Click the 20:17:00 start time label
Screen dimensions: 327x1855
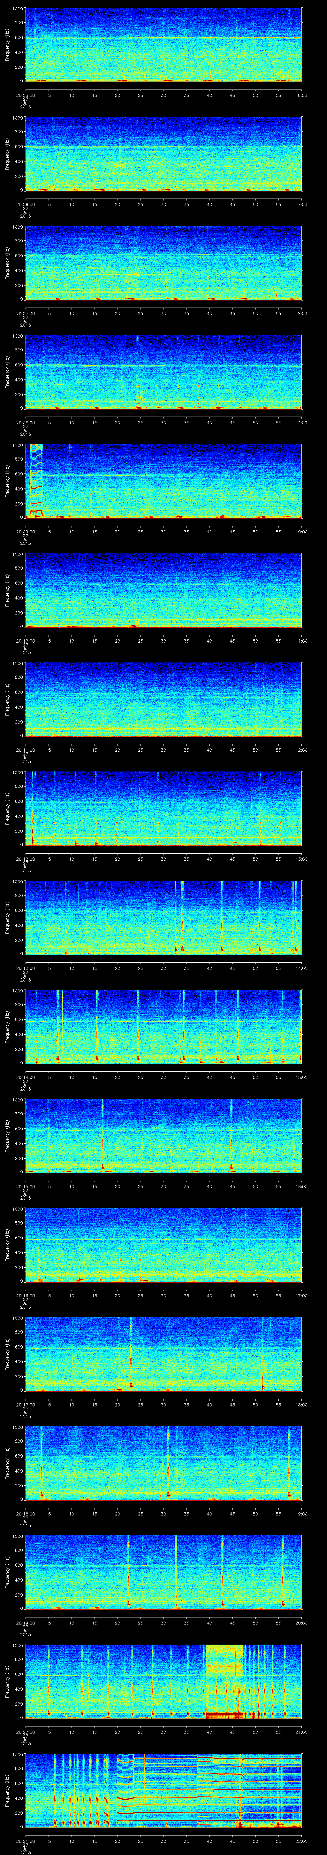tap(25, 1404)
